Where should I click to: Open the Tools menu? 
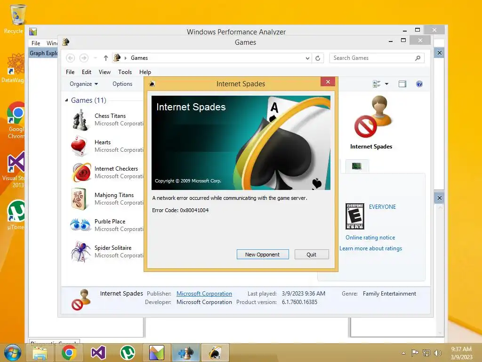coord(125,72)
